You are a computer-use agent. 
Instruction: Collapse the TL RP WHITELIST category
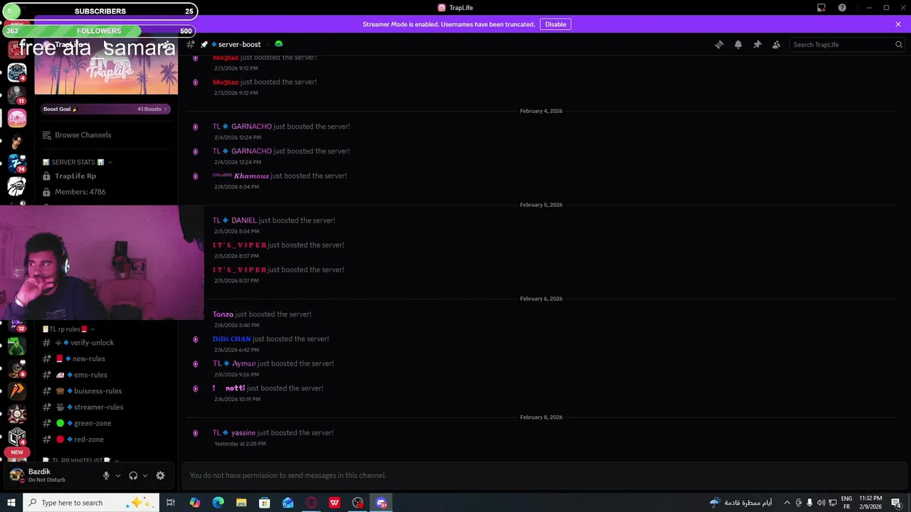click(80, 461)
